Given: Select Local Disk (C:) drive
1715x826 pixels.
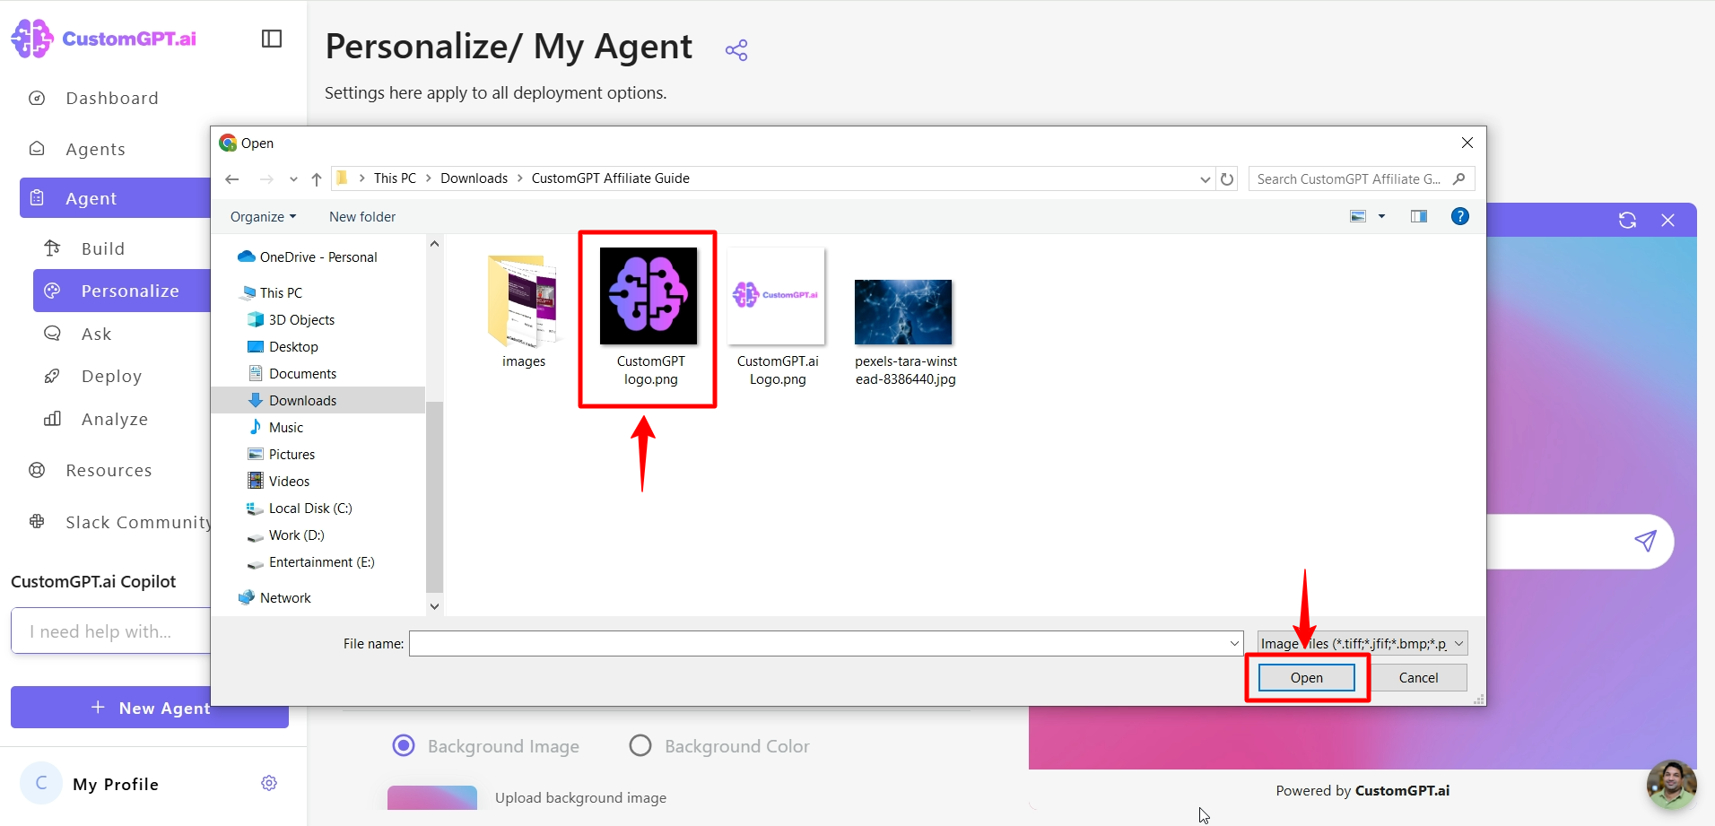Looking at the screenshot, I should click(300, 508).
